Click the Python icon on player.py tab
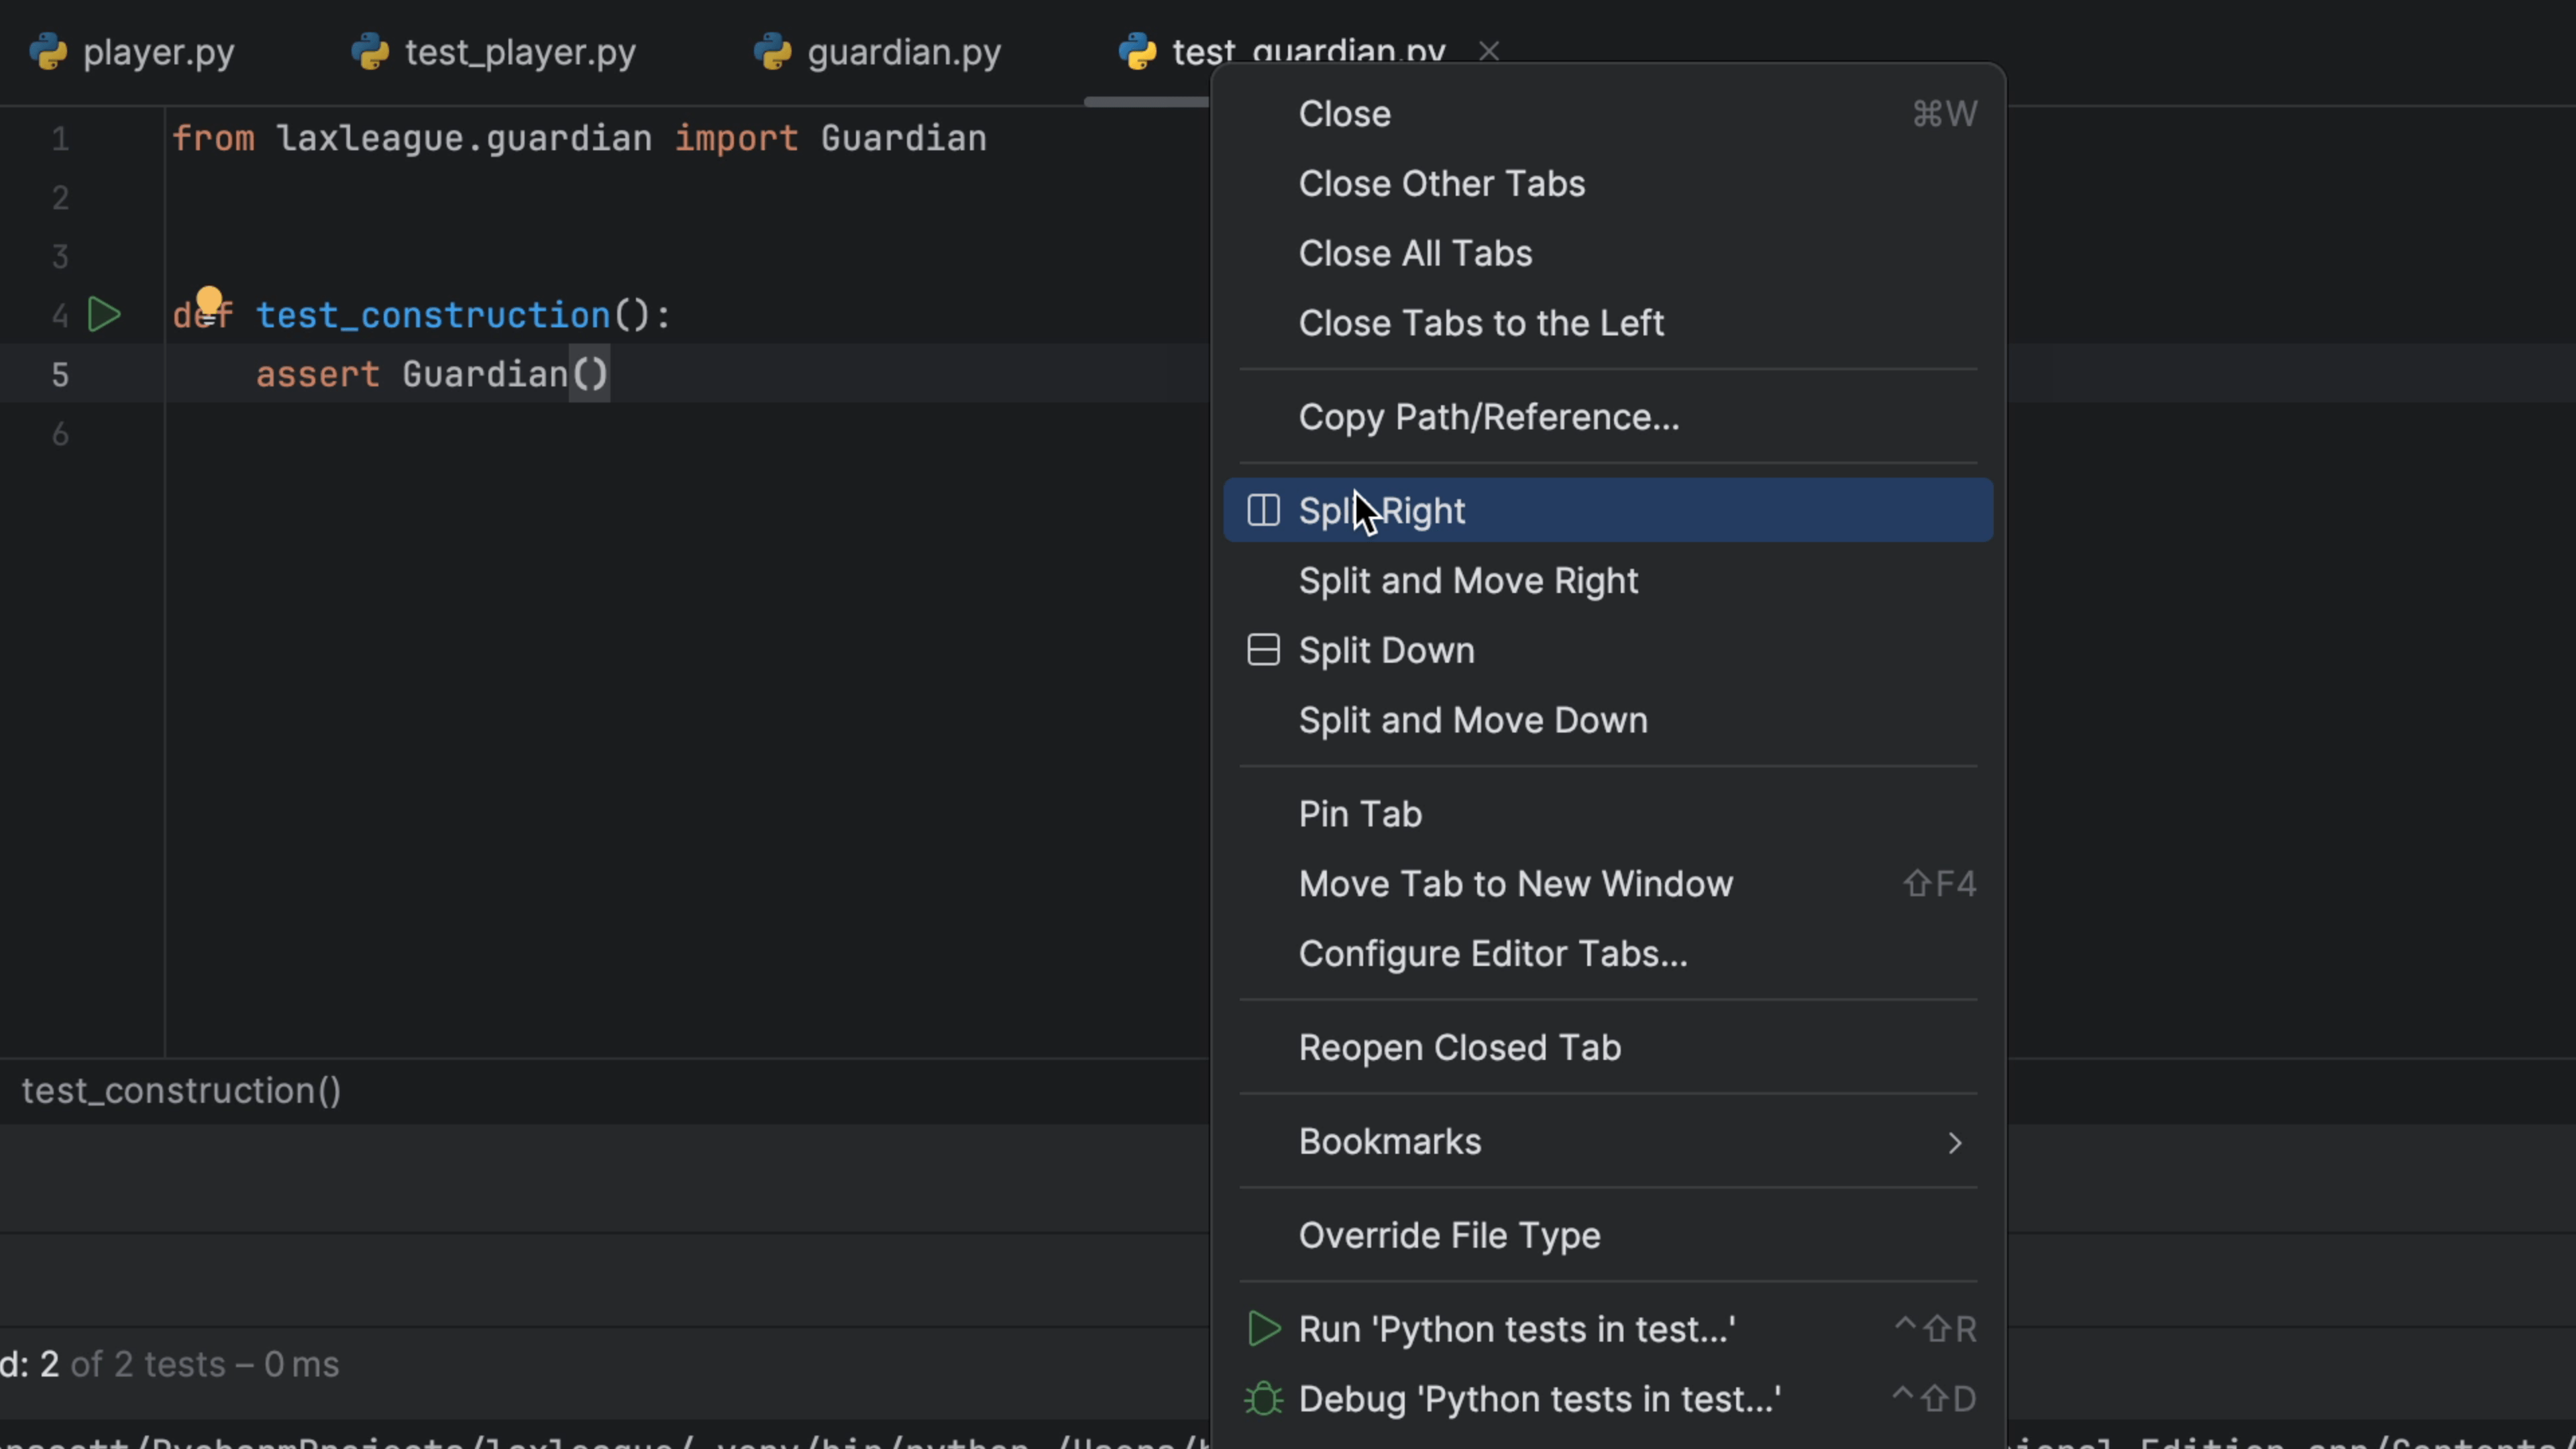 (48, 52)
